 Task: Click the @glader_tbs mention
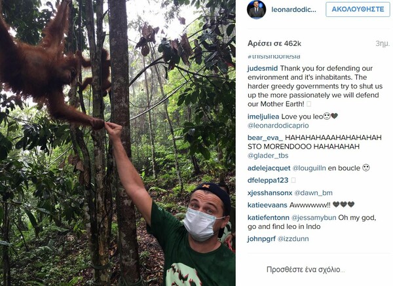coord(268,156)
